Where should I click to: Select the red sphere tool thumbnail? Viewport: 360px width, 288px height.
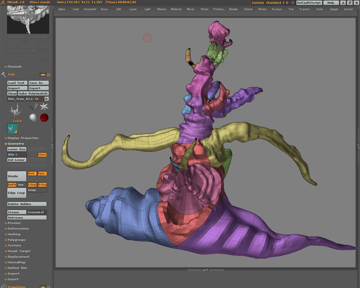pyautogui.click(x=44, y=117)
